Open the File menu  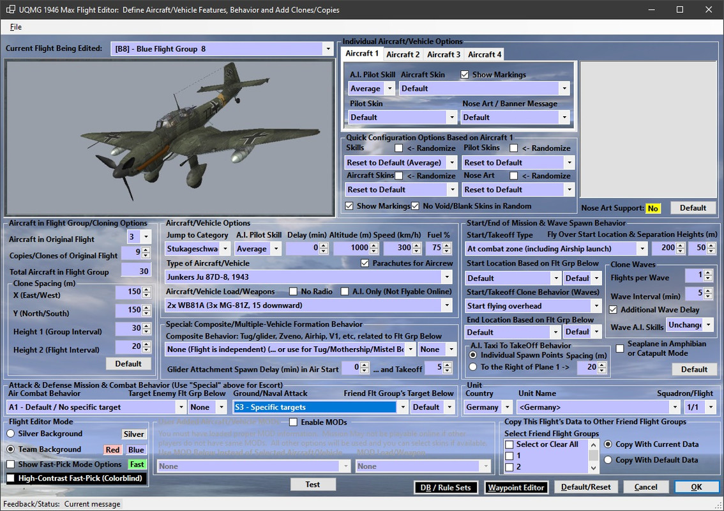[x=16, y=27]
